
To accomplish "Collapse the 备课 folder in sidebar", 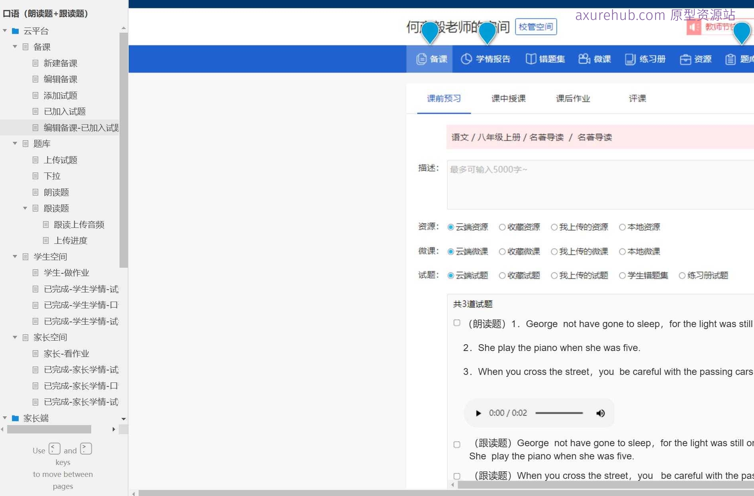I will (x=15, y=47).
